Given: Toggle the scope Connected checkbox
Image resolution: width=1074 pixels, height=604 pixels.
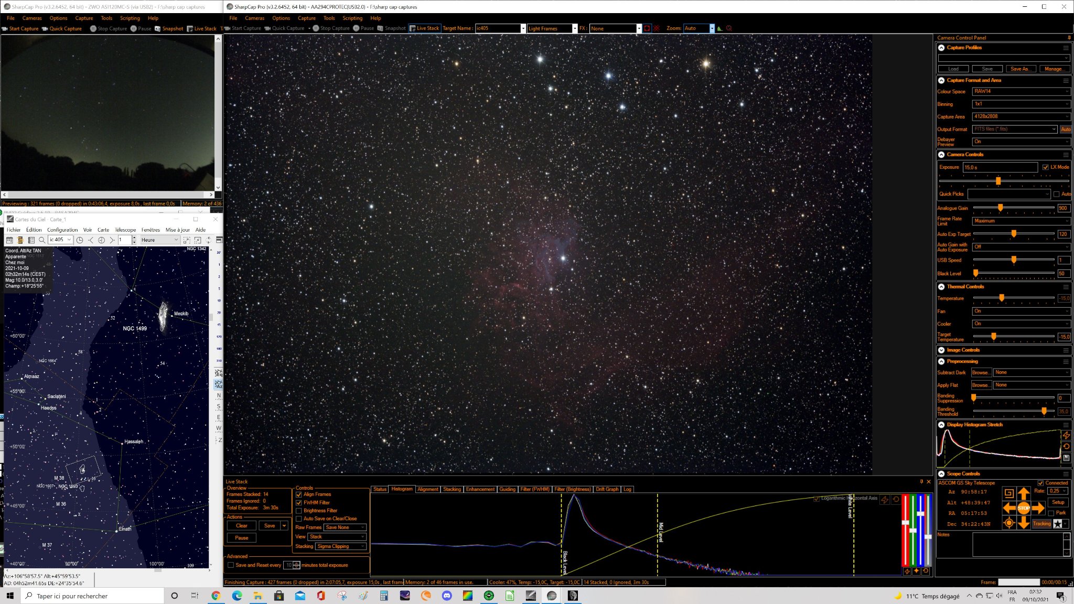Looking at the screenshot, I should point(1040,483).
